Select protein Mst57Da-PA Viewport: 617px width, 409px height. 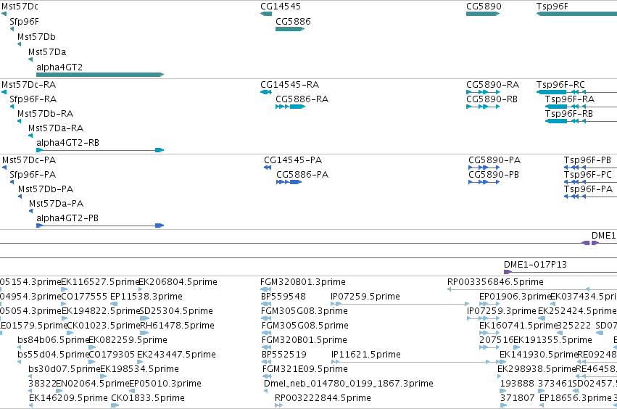coord(57,204)
